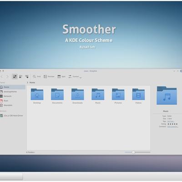Click the breadcrumb arrow before Home
The width and height of the screenshot is (182, 182).
click(x=27, y=82)
